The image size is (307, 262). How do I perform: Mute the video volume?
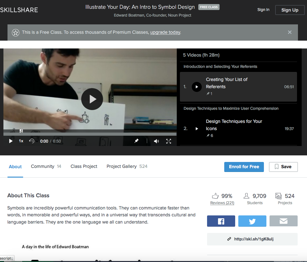(156, 141)
